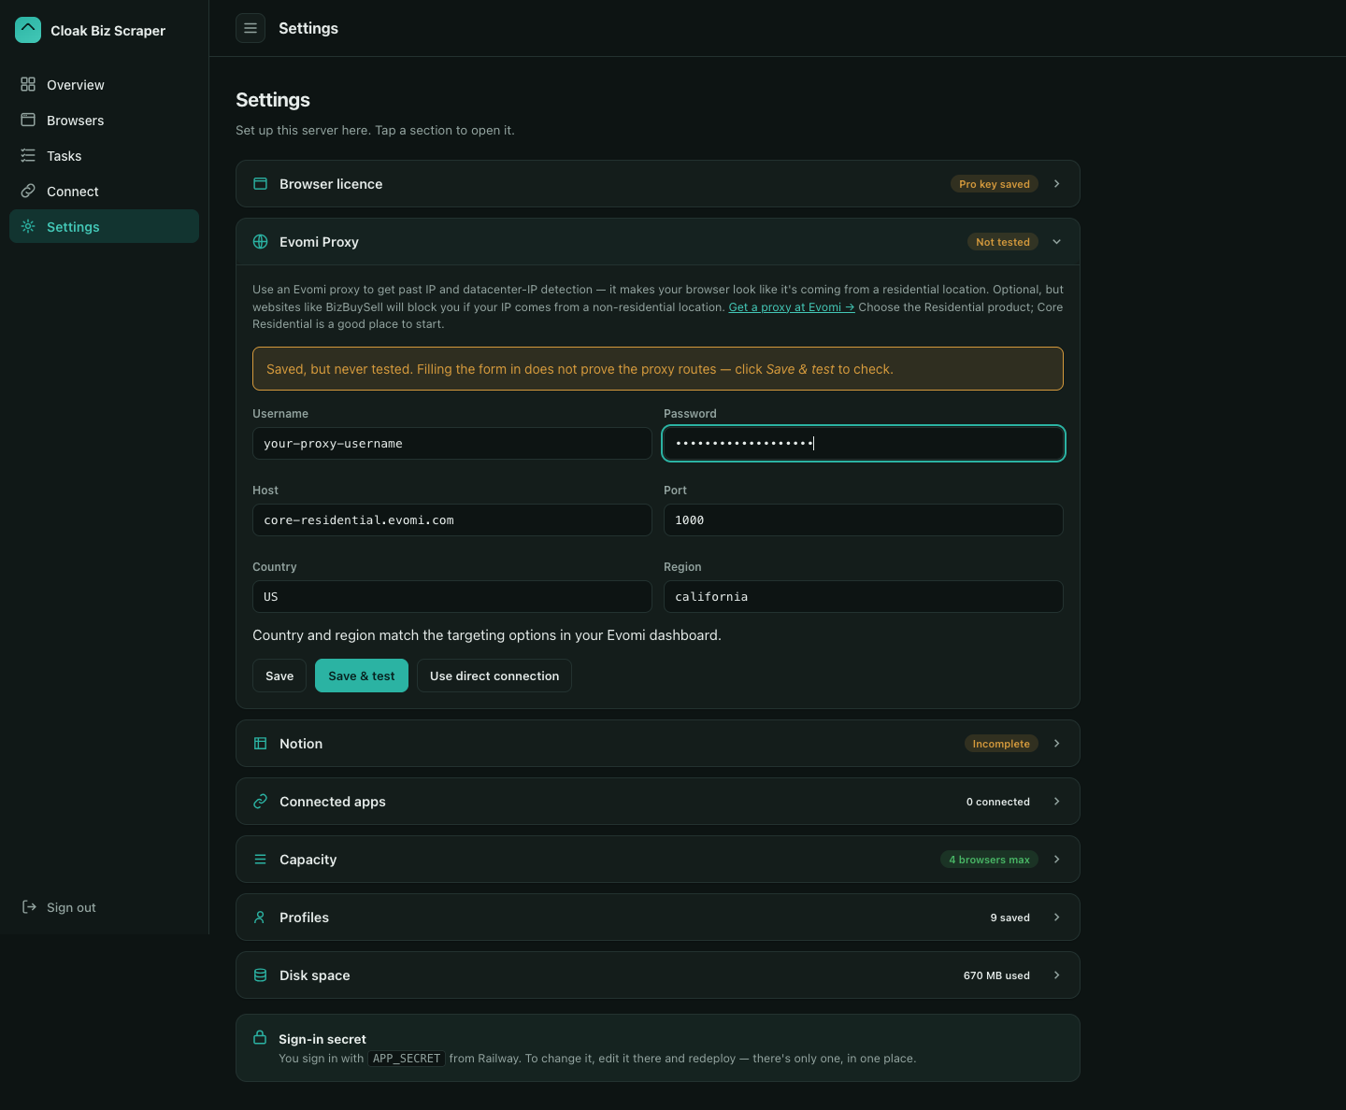Screen dimensions: 1346x1110
Task: Click the Region field showing california
Action: pos(864,596)
